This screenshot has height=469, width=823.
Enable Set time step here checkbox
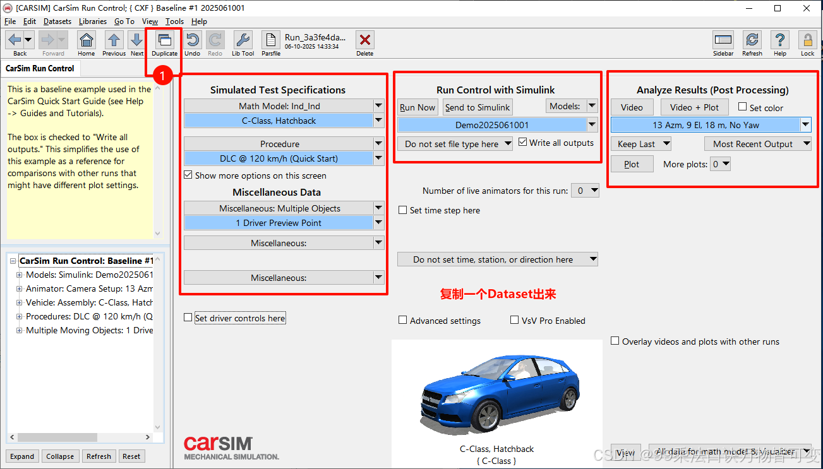point(403,210)
